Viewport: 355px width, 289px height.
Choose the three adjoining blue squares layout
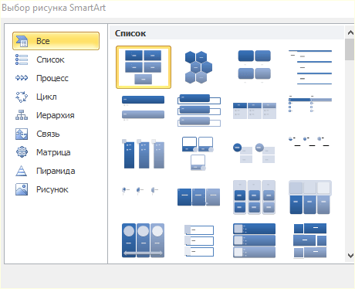198,197
